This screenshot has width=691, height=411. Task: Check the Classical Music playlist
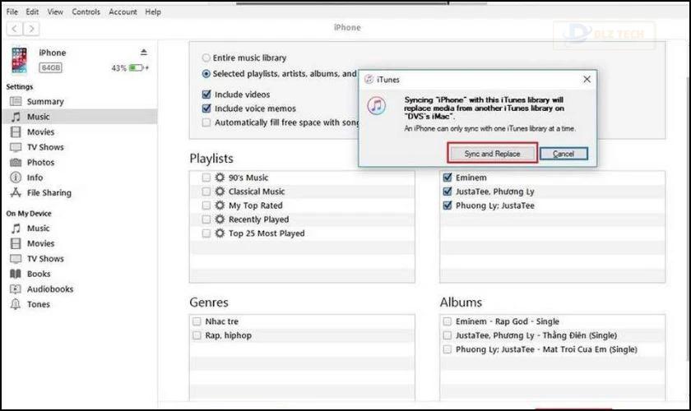click(x=206, y=192)
